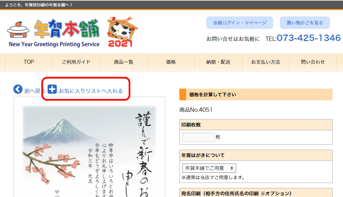This screenshot has height=197, width=343.
Task: Click the welcome text in top bar
Action: 39,5
